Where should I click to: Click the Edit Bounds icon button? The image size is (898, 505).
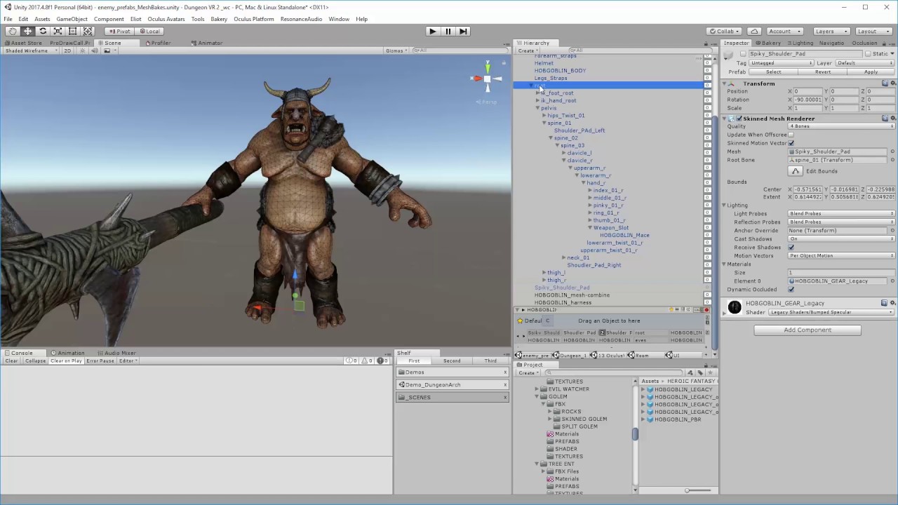pyautogui.click(x=795, y=171)
